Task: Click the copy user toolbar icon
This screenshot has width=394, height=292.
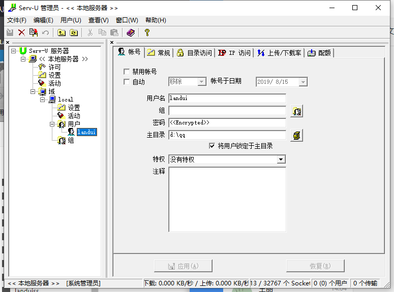Action: click(x=34, y=33)
